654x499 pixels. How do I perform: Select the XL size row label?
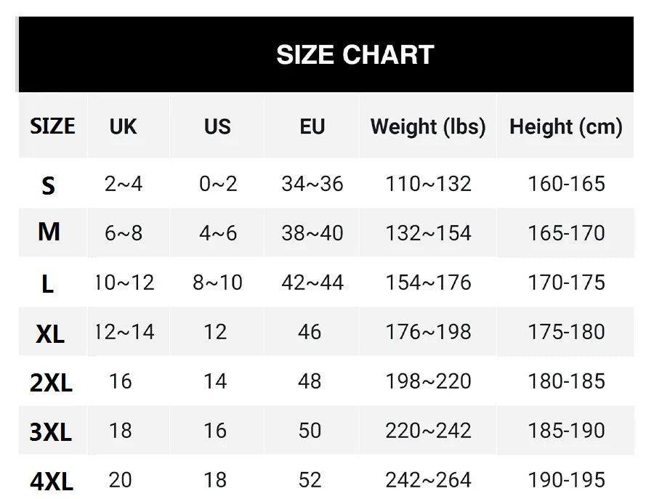(x=50, y=333)
